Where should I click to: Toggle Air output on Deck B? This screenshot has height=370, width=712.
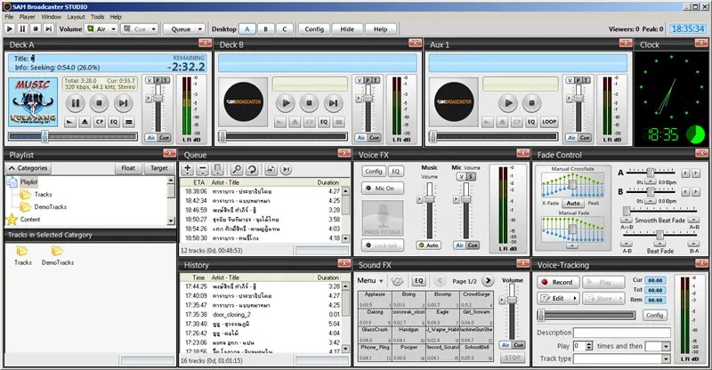coord(361,138)
